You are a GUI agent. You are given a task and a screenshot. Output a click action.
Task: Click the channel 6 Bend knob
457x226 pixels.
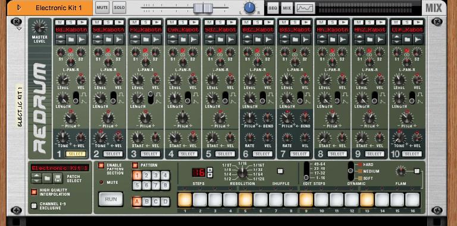[x=268, y=117]
